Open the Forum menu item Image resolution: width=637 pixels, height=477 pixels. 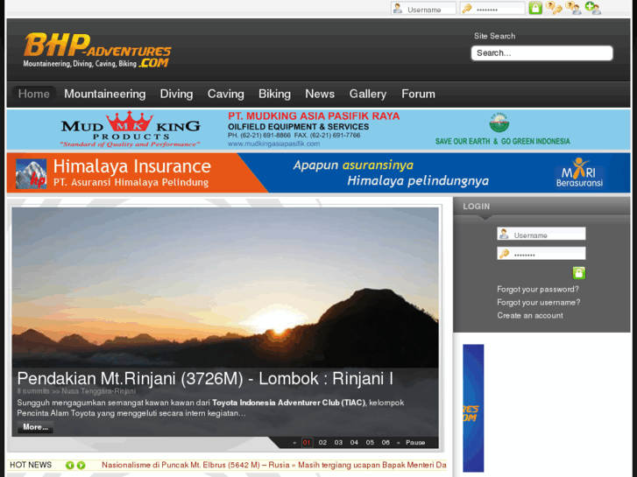[418, 95]
